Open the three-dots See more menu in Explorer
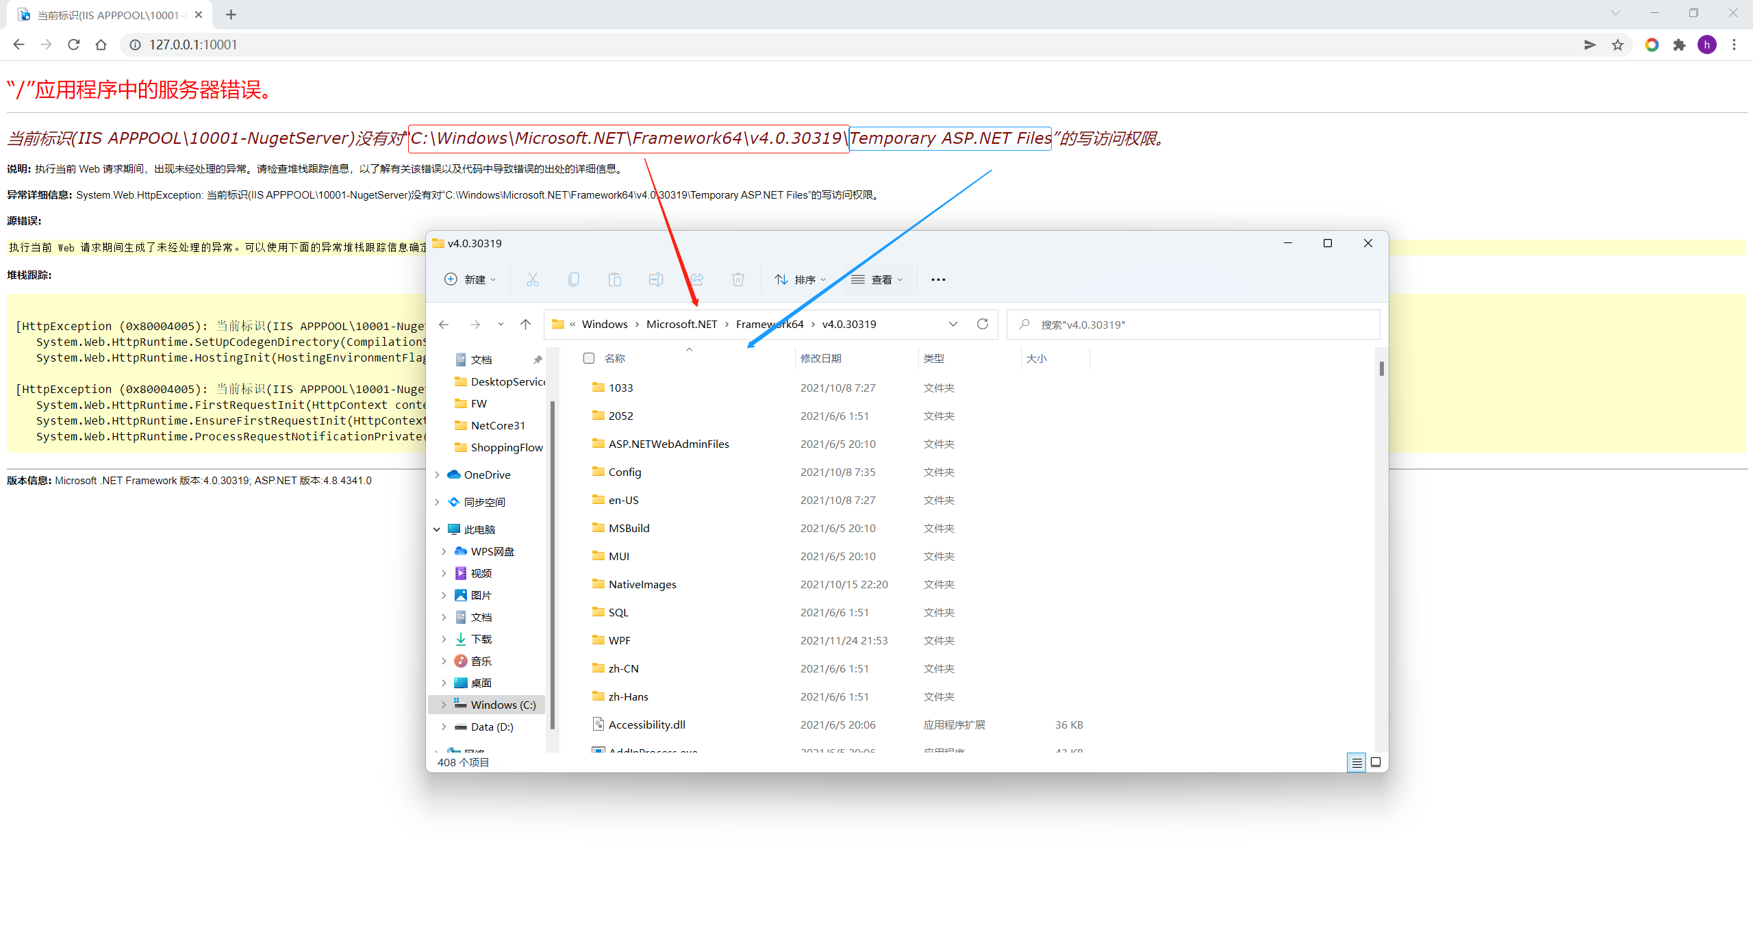The image size is (1753, 945). 938,279
